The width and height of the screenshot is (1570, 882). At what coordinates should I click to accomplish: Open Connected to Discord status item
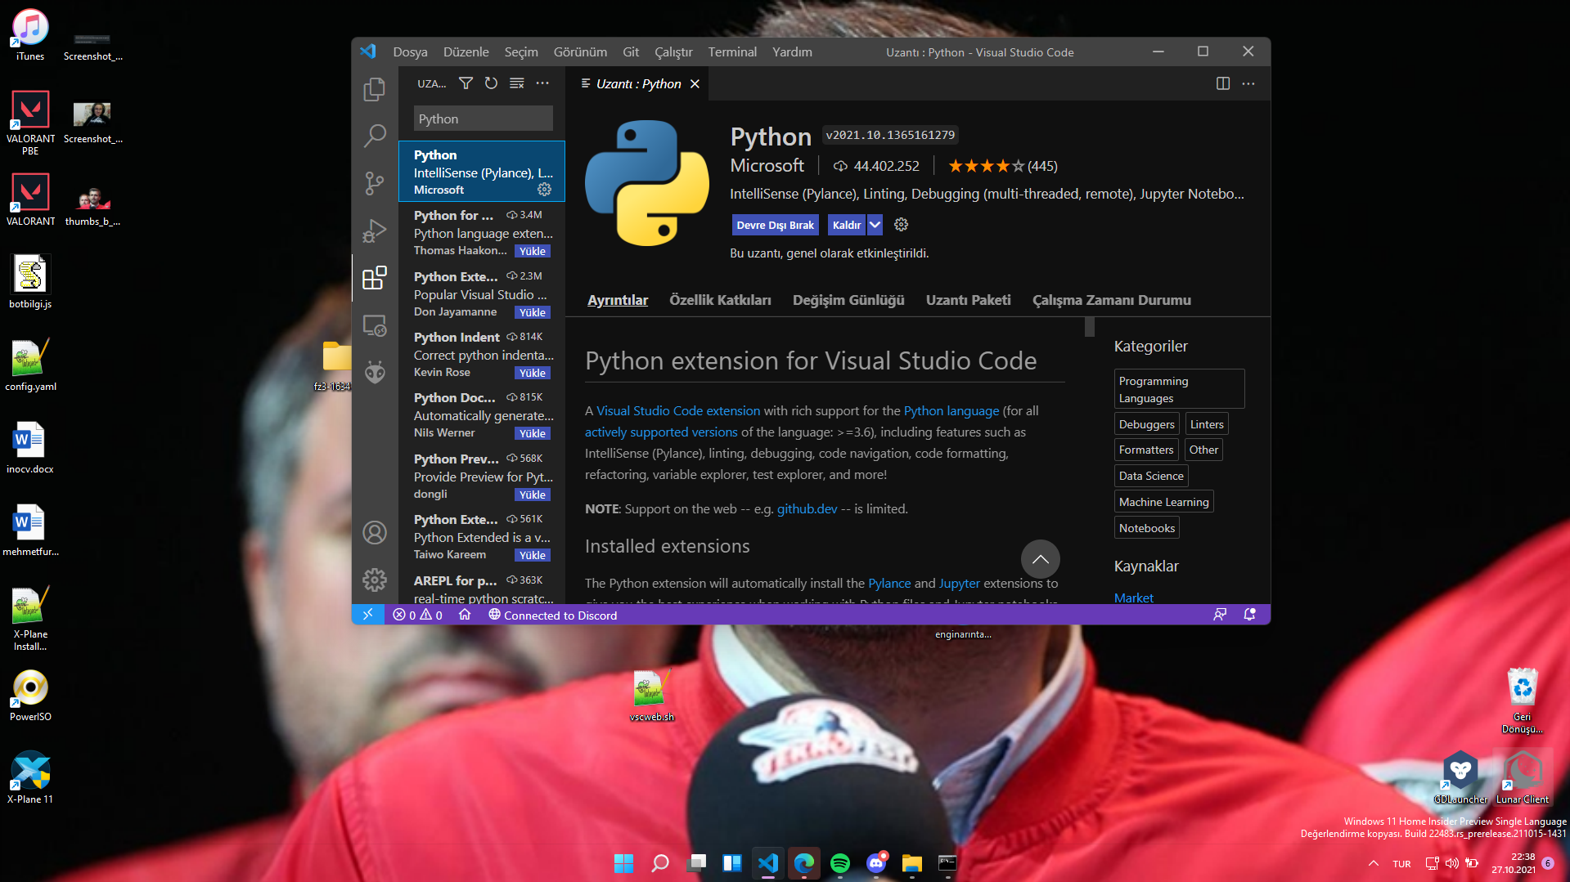point(553,615)
